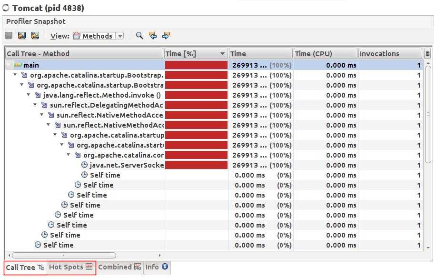Click Time cell 269913 in main row

[x=262, y=65]
